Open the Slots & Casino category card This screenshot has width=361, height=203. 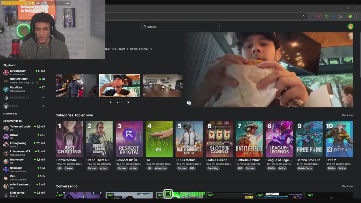click(x=219, y=139)
